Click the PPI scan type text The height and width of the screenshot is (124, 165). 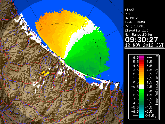point(127,14)
